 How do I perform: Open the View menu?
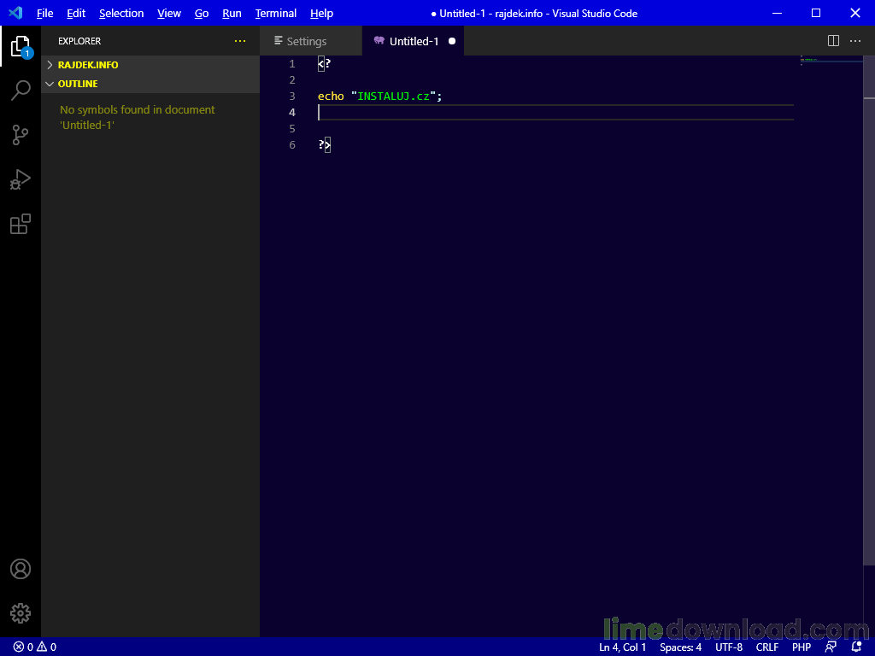169,14
